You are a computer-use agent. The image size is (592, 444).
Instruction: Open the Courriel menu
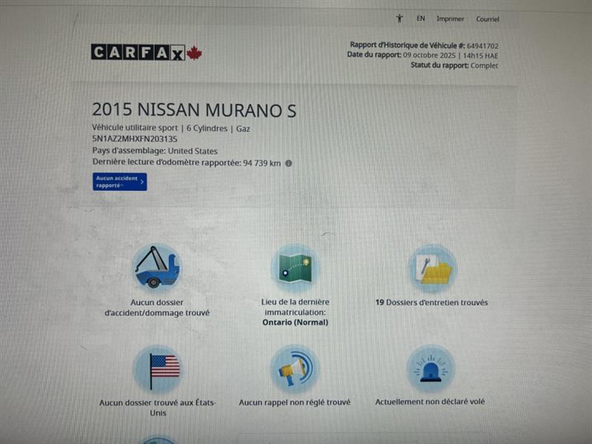[489, 19]
